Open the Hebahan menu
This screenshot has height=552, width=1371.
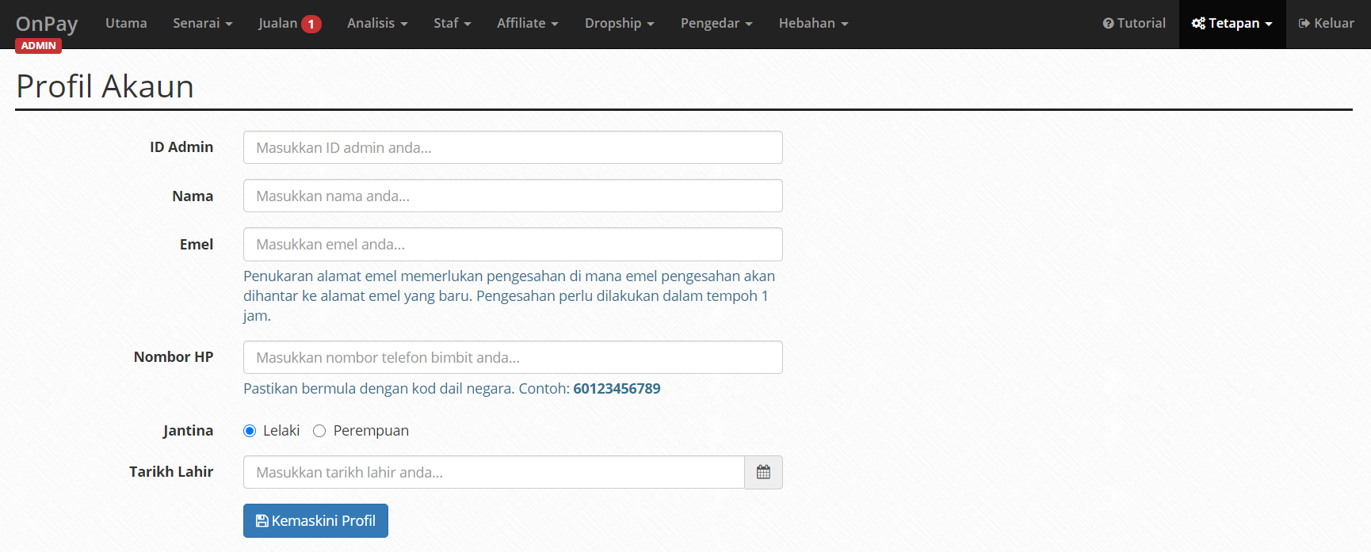[814, 24]
